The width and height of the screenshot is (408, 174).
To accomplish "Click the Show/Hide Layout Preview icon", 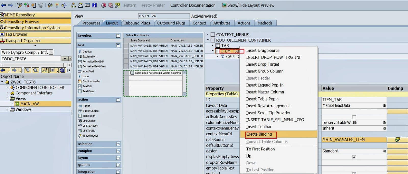I will [224, 5].
